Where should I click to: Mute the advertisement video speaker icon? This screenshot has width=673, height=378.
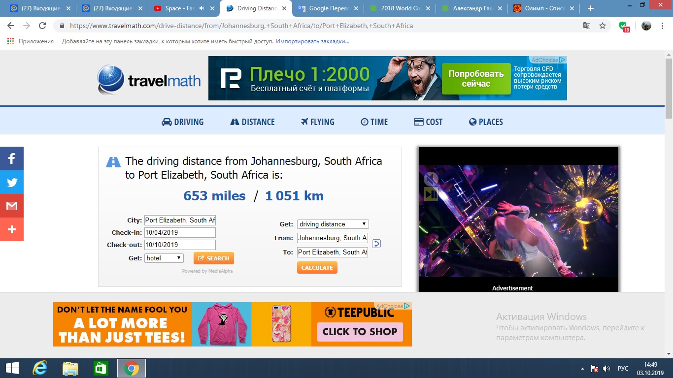pyautogui.click(x=431, y=179)
